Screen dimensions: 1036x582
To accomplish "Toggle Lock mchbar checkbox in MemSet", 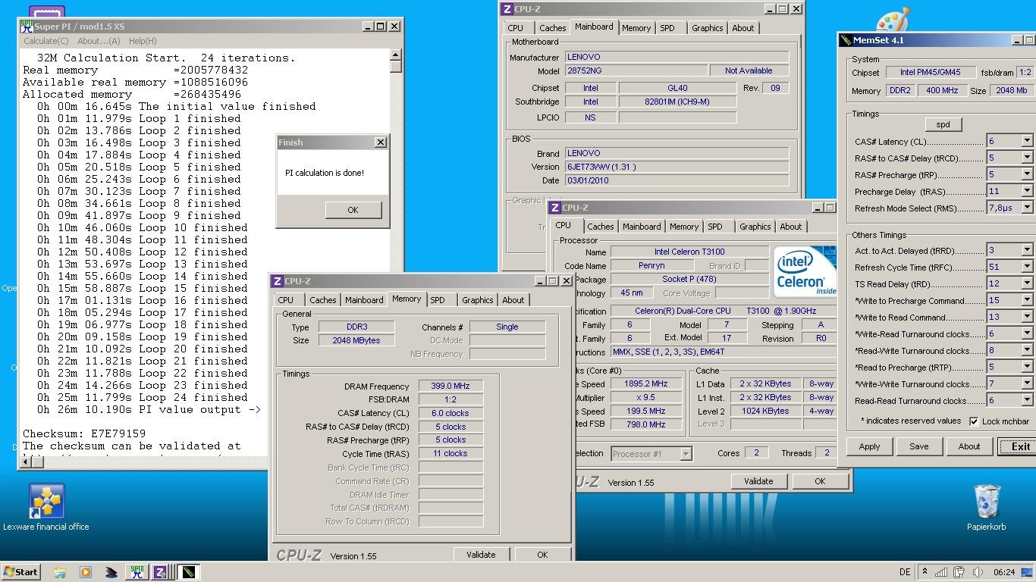I will [974, 421].
